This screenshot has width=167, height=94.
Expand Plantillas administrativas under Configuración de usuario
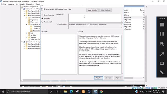[x=24, y=49]
